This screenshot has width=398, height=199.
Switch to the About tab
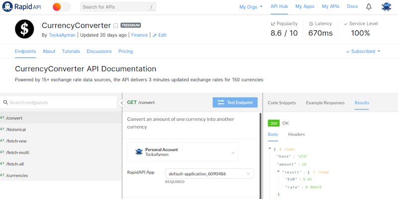pyautogui.click(x=49, y=51)
